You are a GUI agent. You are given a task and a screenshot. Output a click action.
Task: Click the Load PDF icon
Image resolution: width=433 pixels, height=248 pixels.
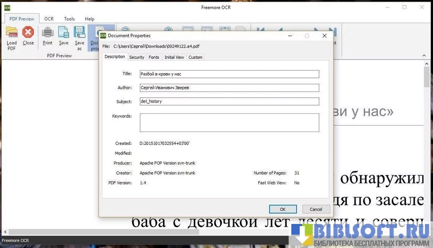click(x=12, y=33)
